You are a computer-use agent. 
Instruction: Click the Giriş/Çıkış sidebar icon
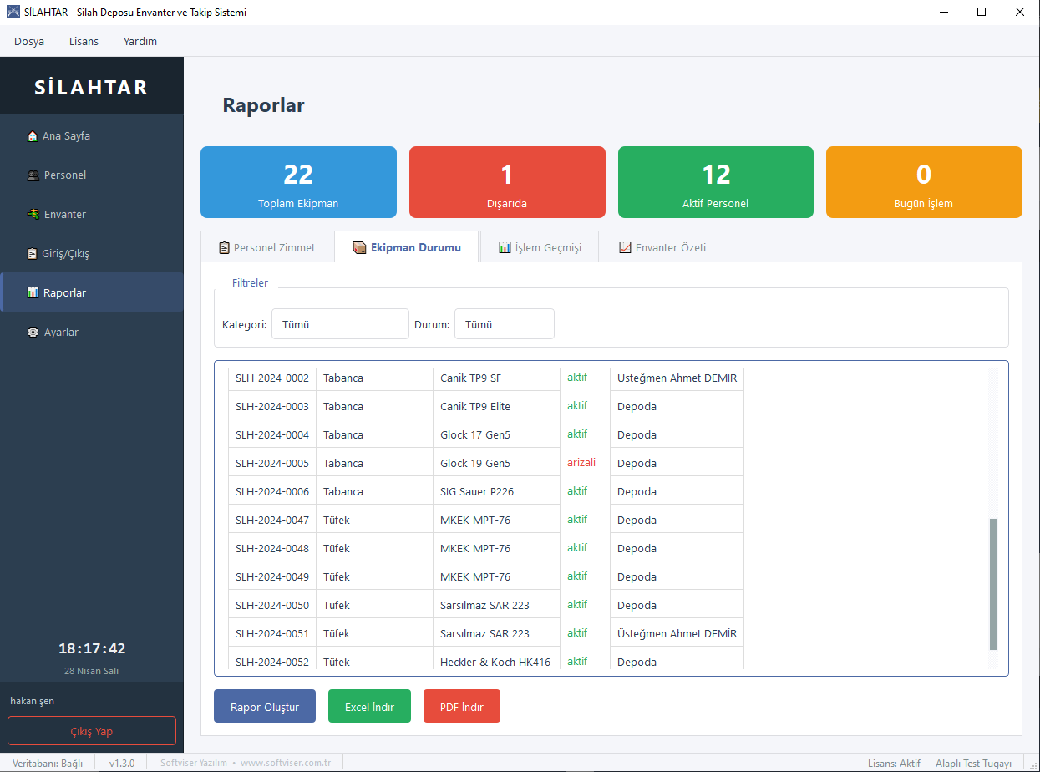33,254
